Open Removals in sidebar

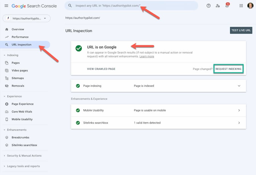tap(18, 86)
